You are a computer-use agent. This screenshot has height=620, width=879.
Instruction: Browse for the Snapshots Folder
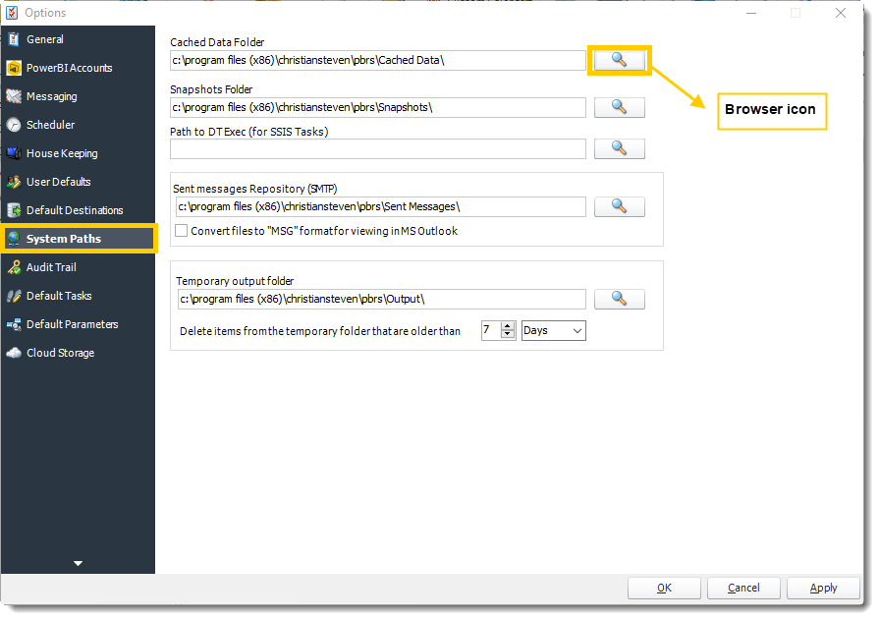point(619,107)
